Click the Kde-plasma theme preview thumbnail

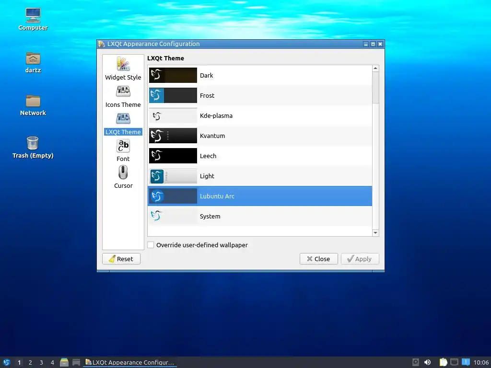click(173, 115)
